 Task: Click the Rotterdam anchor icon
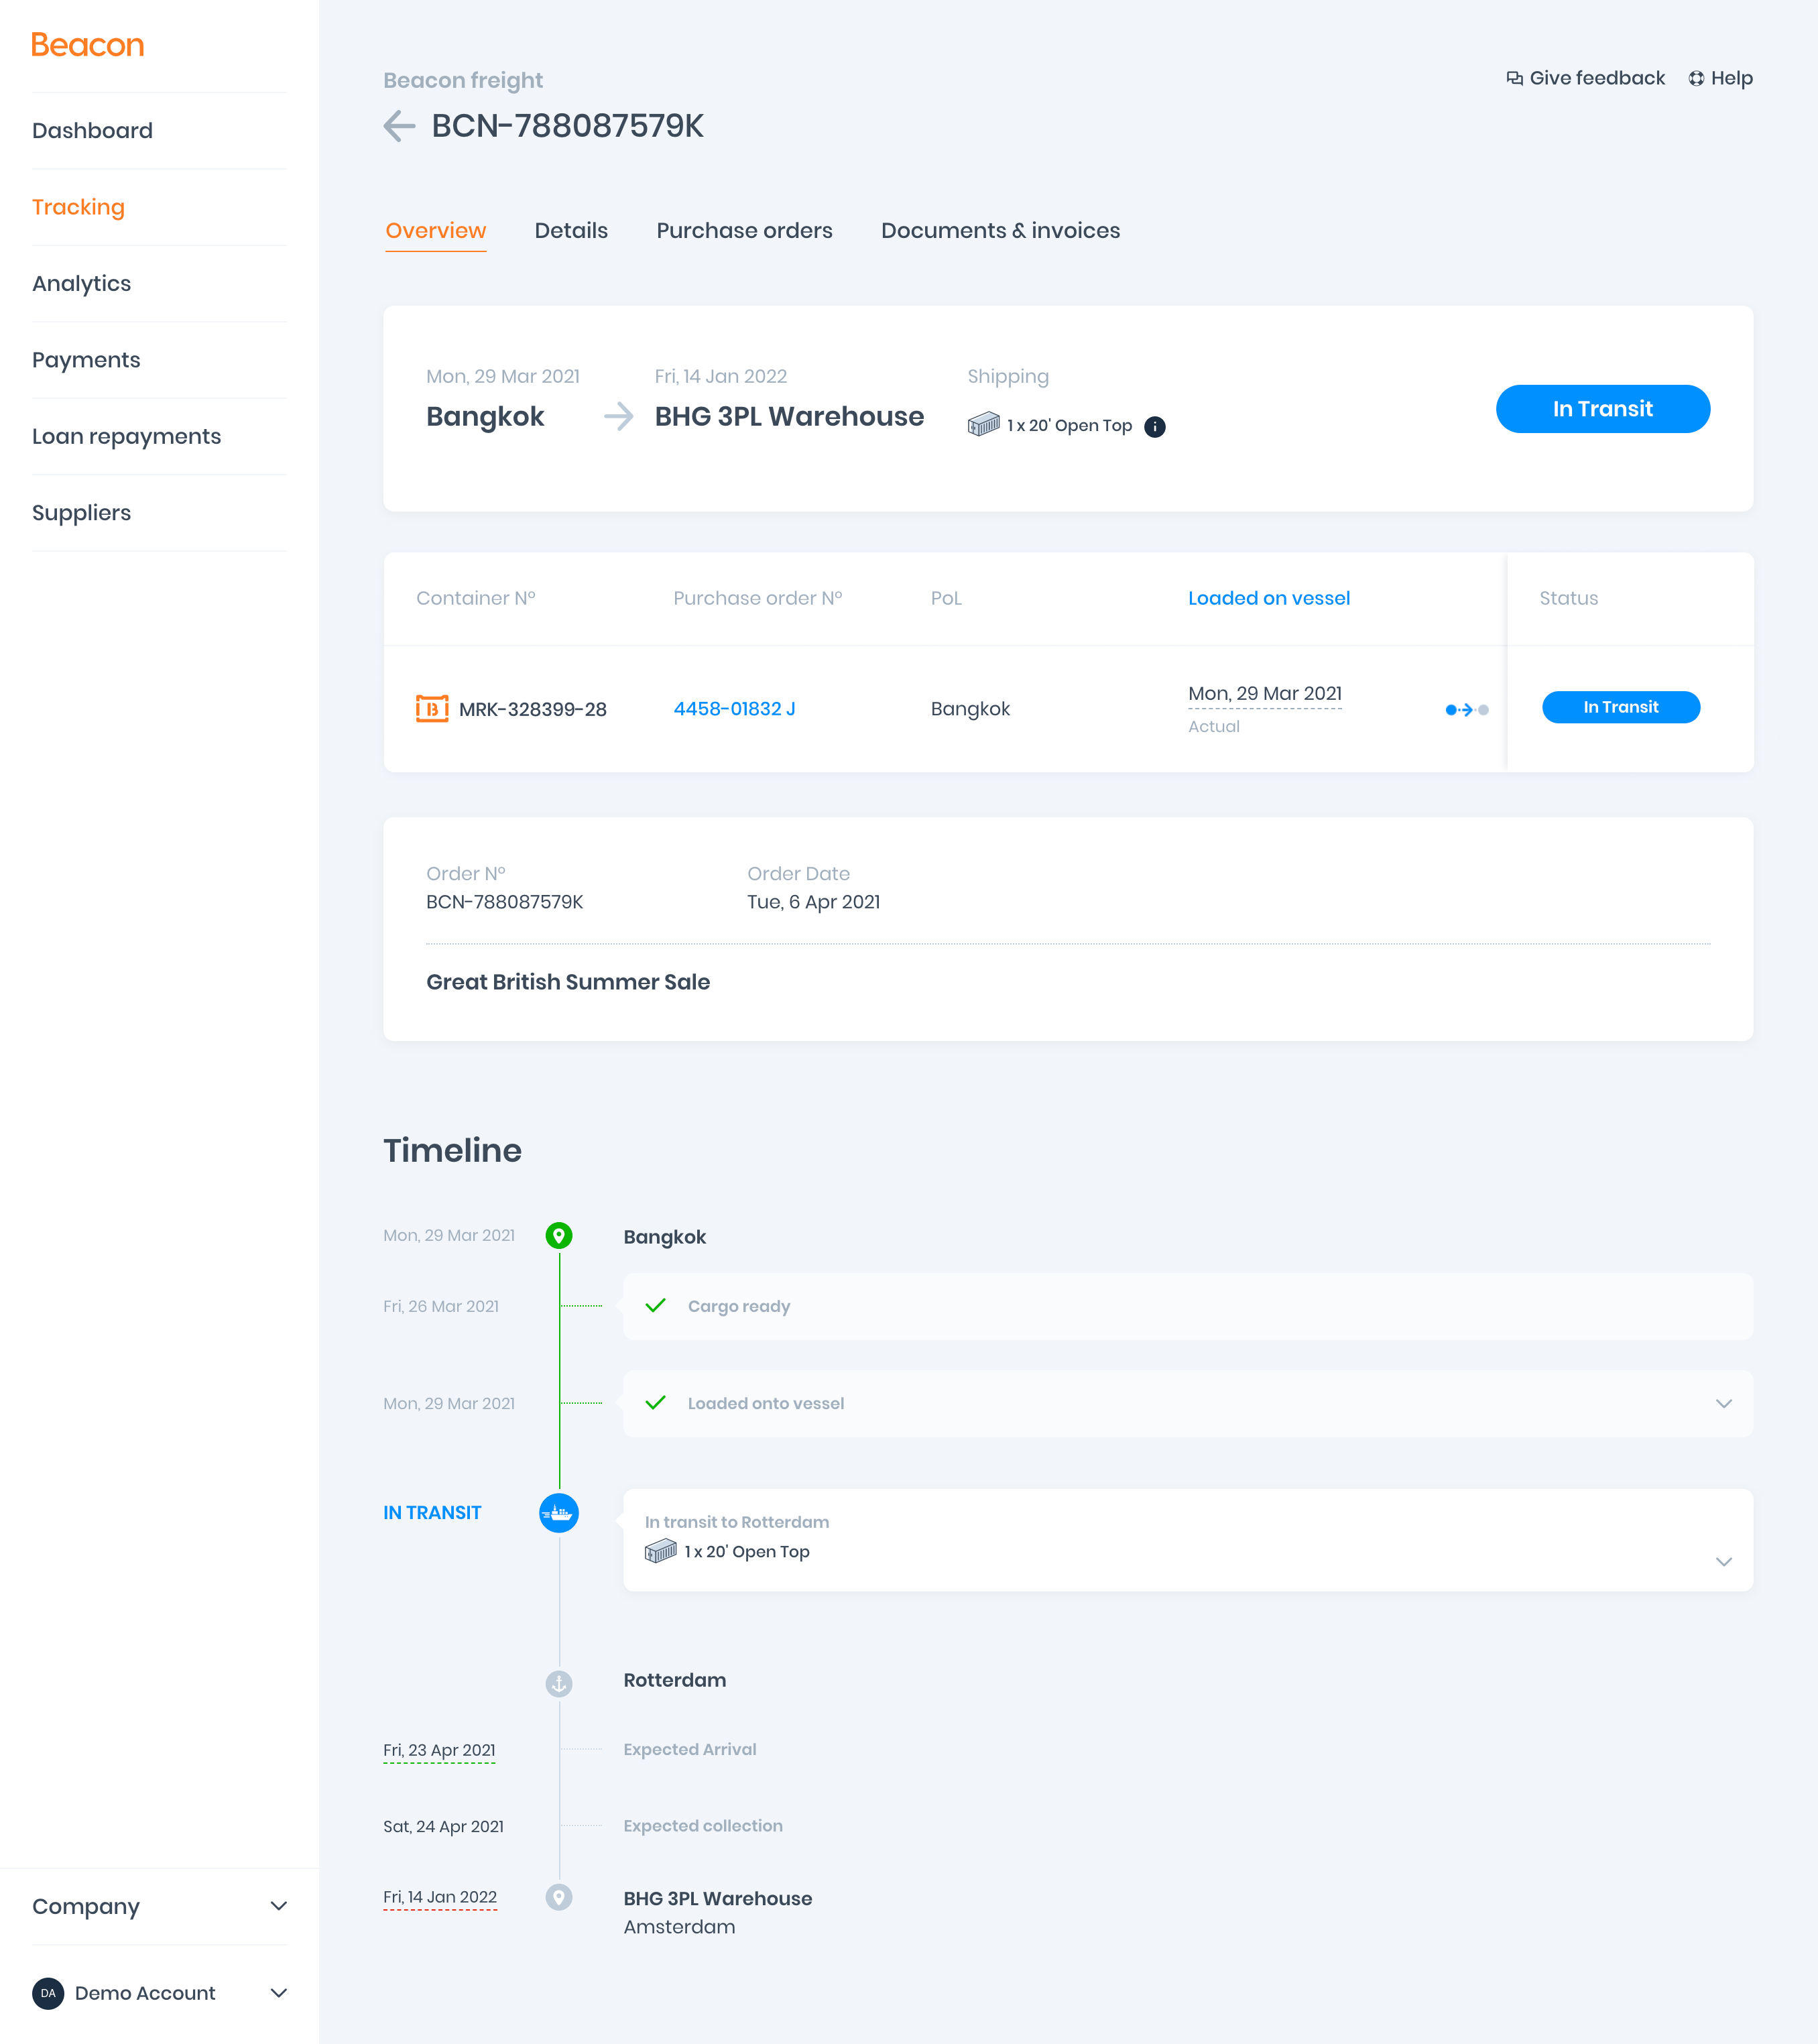click(559, 1683)
